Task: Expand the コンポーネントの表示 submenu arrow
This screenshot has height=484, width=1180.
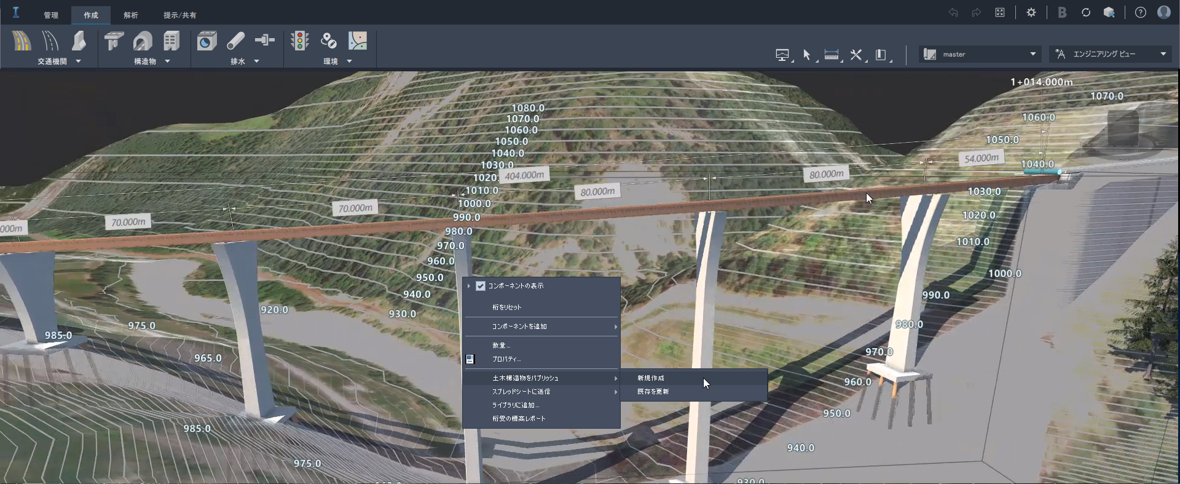Action: pos(469,286)
